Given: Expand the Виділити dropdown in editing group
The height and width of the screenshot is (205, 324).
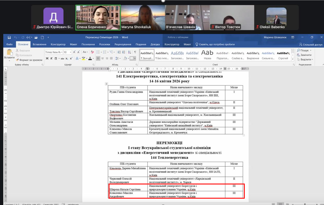Looking at the screenshot, I should (x=305, y=60).
